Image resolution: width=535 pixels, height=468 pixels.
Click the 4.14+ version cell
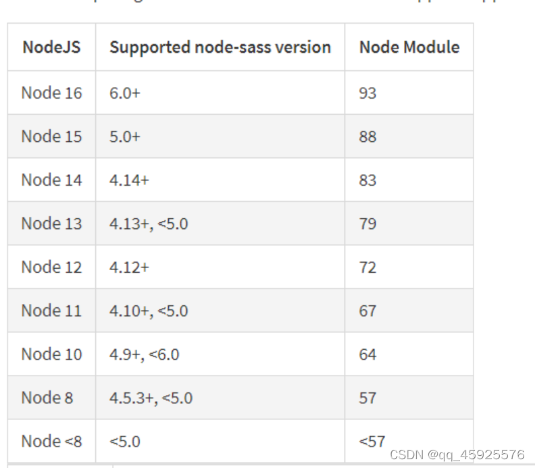click(x=129, y=180)
